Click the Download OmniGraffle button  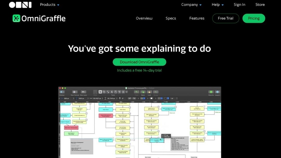point(139,62)
